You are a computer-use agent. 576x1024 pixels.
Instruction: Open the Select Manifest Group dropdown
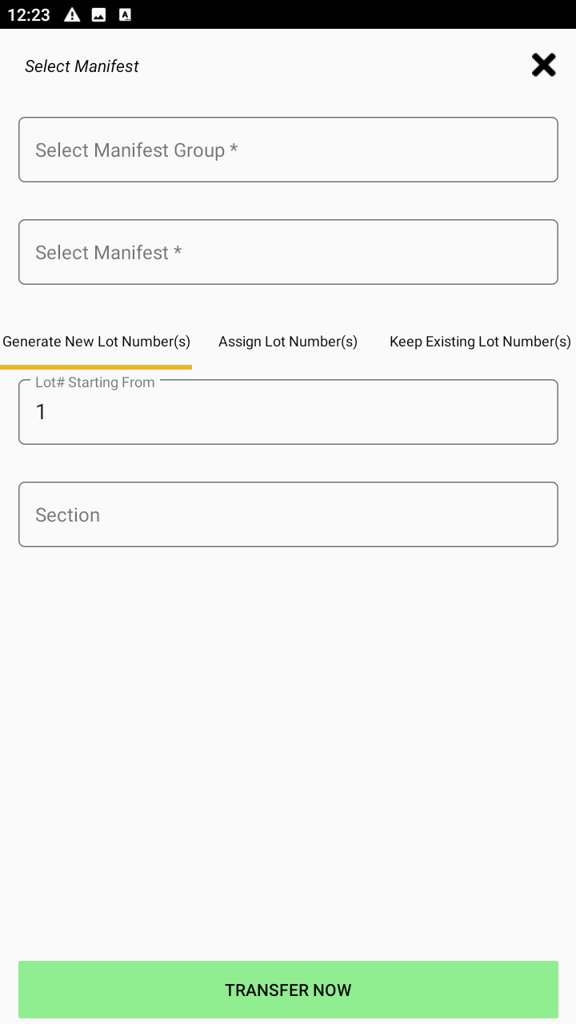click(288, 150)
